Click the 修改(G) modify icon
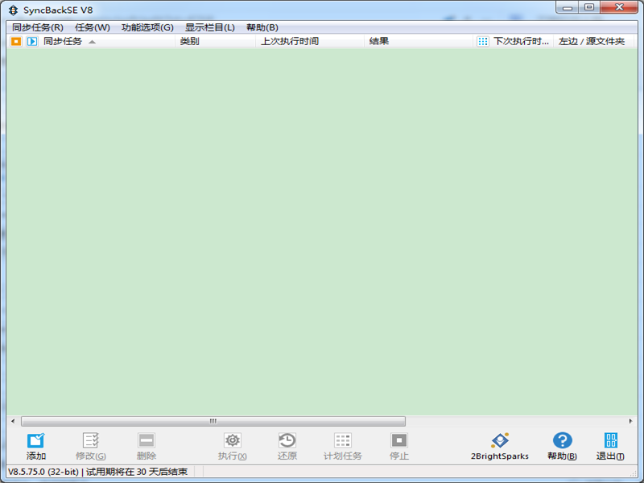644x483 pixels. pos(90,440)
